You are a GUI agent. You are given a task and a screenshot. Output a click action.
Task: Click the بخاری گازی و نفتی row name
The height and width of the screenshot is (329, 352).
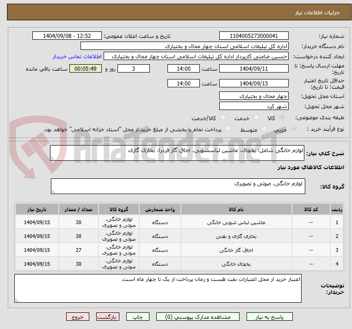pyautogui.click(x=236, y=237)
